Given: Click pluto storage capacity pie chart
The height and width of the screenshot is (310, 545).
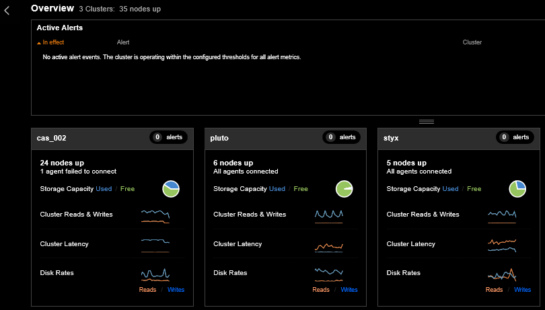Looking at the screenshot, I should point(344,189).
